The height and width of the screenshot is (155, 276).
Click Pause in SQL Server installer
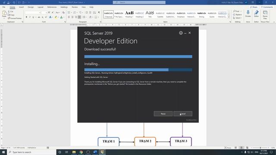(163, 114)
